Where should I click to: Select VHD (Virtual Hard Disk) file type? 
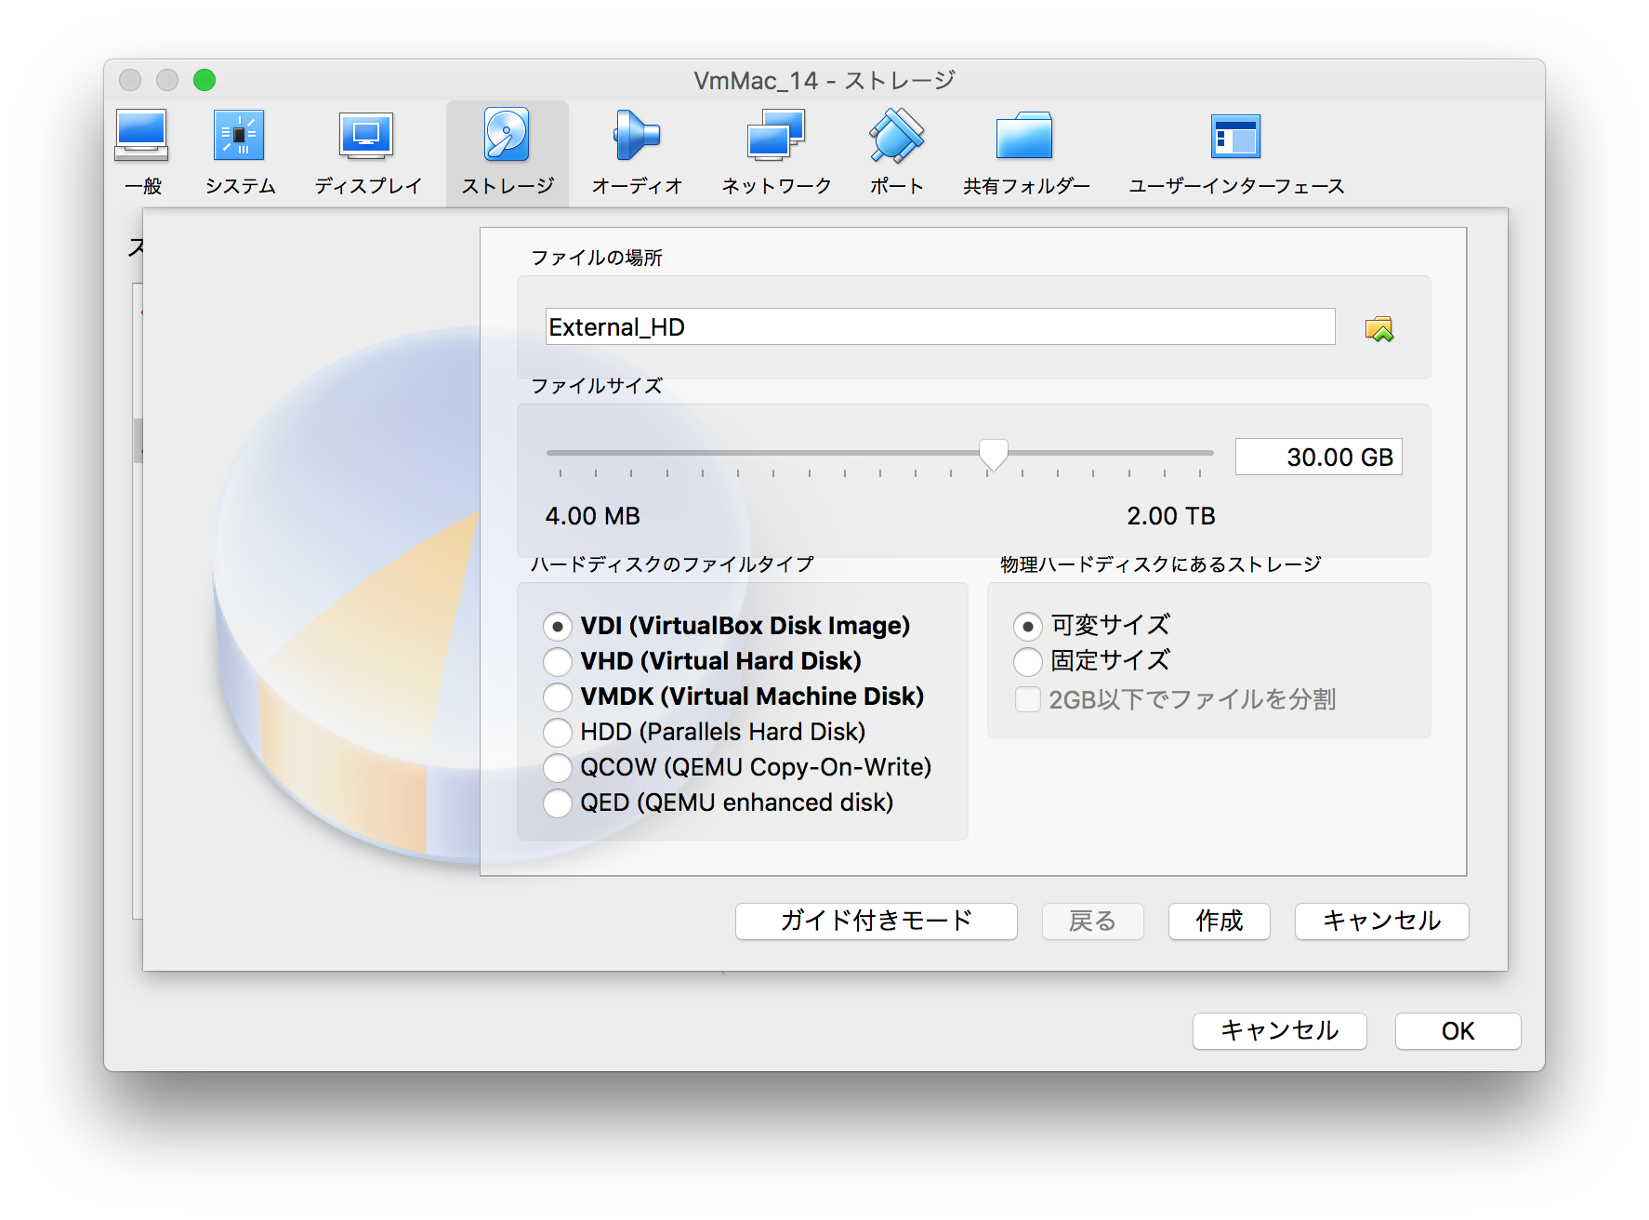[x=558, y=662]
